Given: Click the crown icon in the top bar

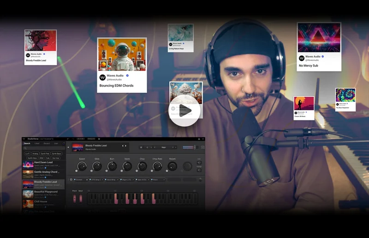Looking at the screenshot, I should (99, 139).
